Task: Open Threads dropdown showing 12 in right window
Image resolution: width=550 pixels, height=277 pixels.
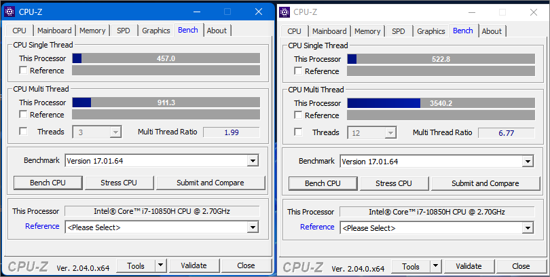Action: pyautogui.click(x=372, y=133)
